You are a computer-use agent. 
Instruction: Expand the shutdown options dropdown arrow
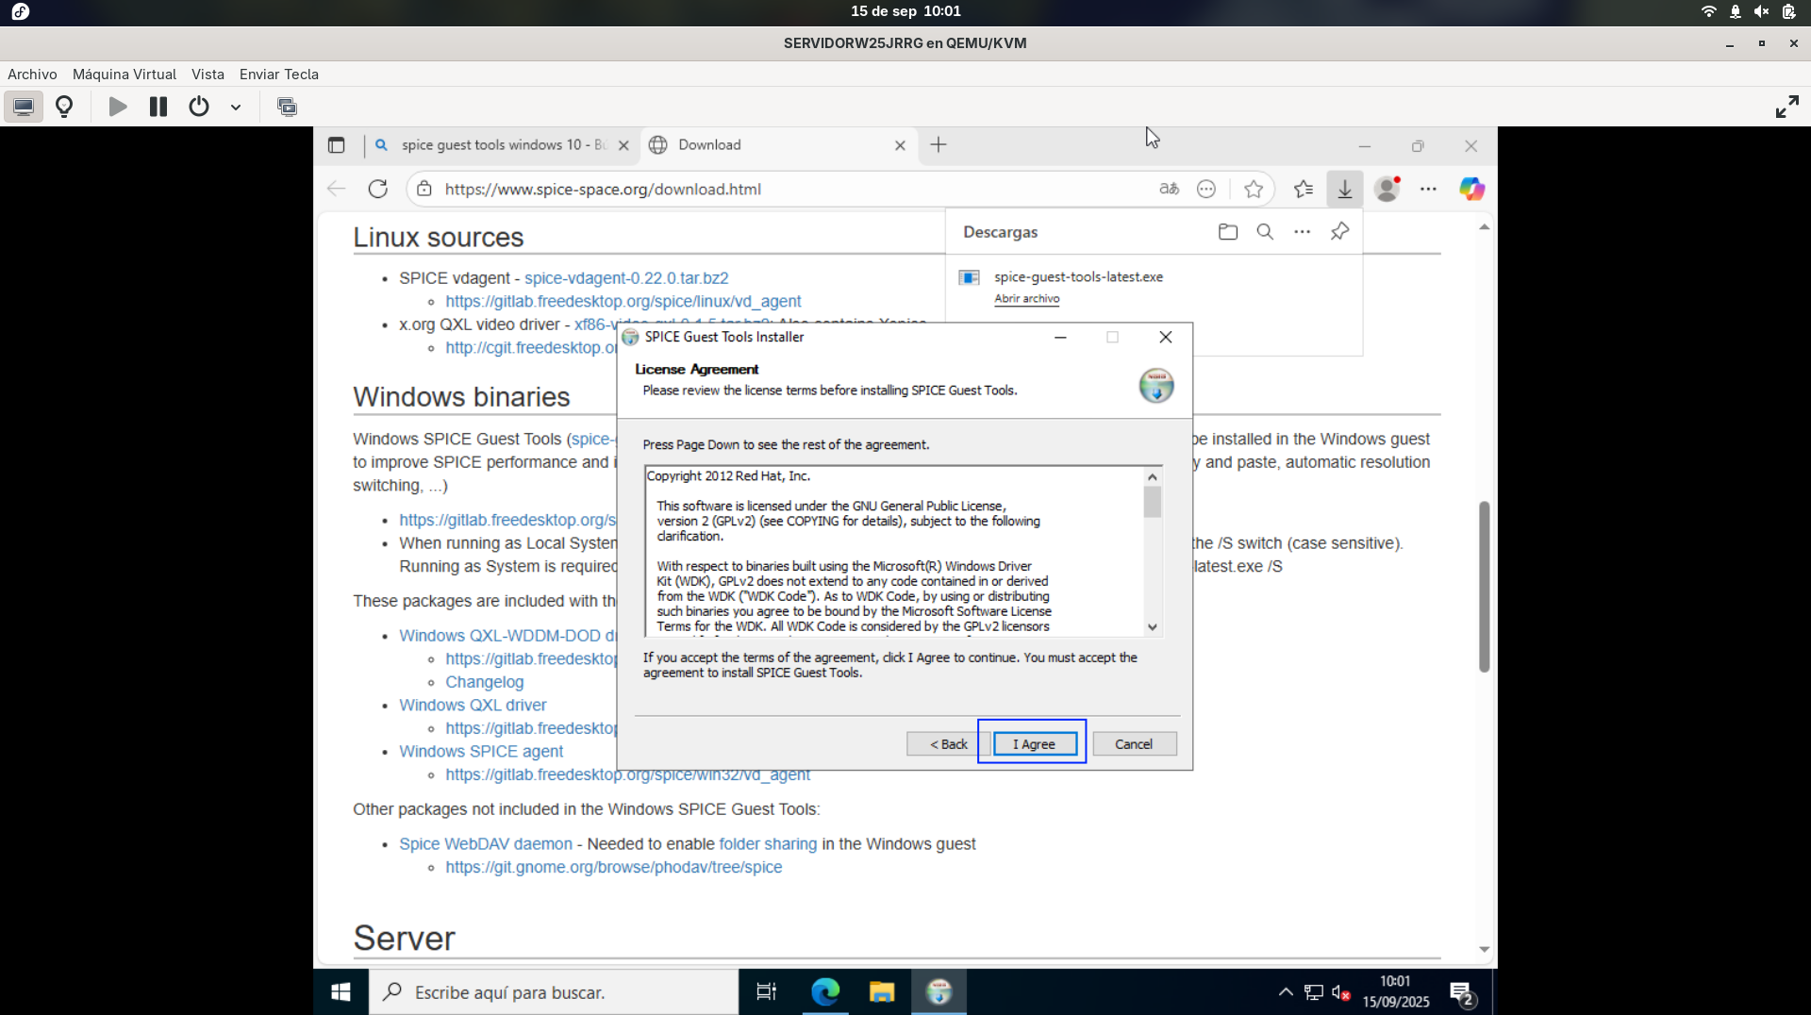point(236,108)
